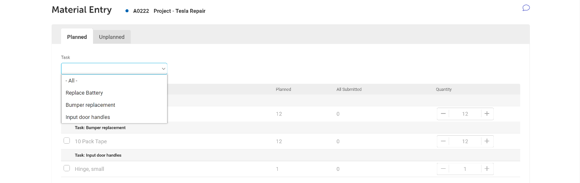This screenshot has width=580, height=183.
Task: Select the Planned tab
Action: click(x=77, y=37)
